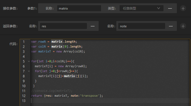Remove the res return parameter
This screenshot has width=191, height=106.
pos(93,26)
